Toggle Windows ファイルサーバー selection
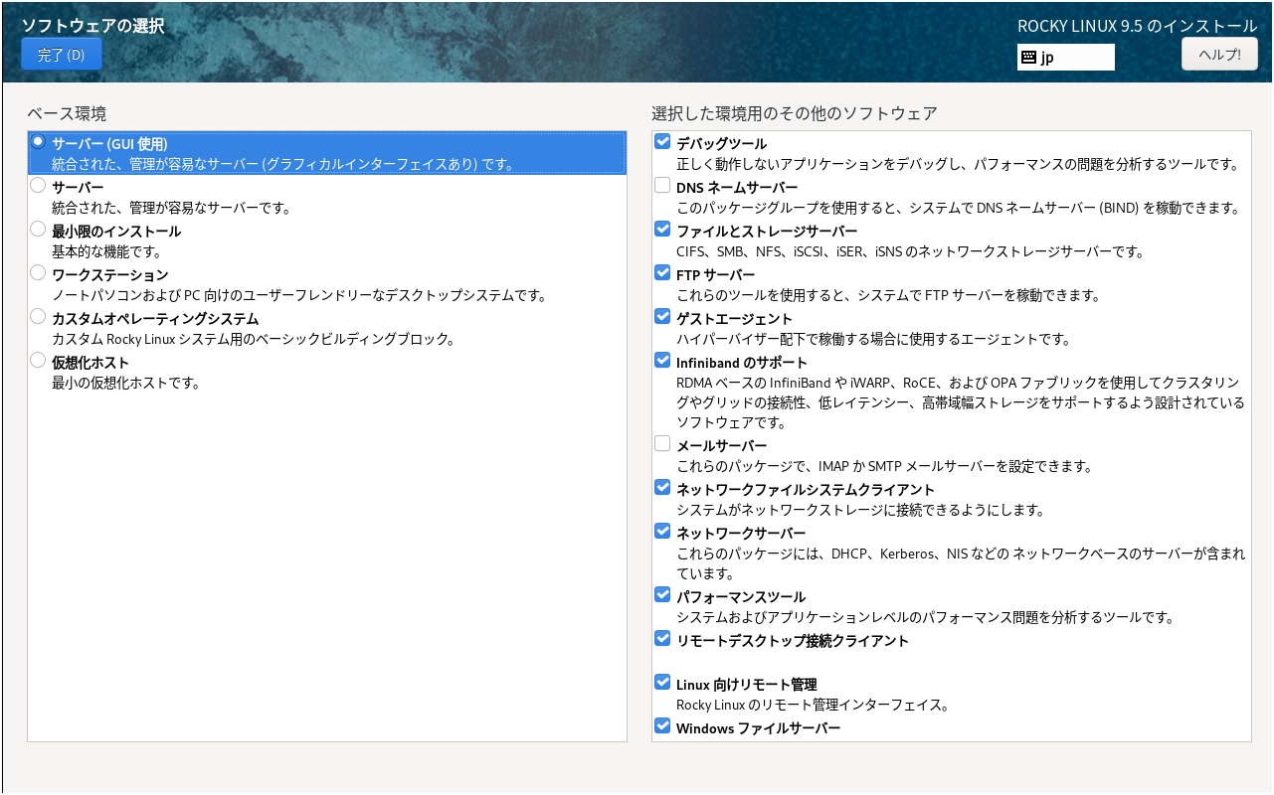 (662, 725)
